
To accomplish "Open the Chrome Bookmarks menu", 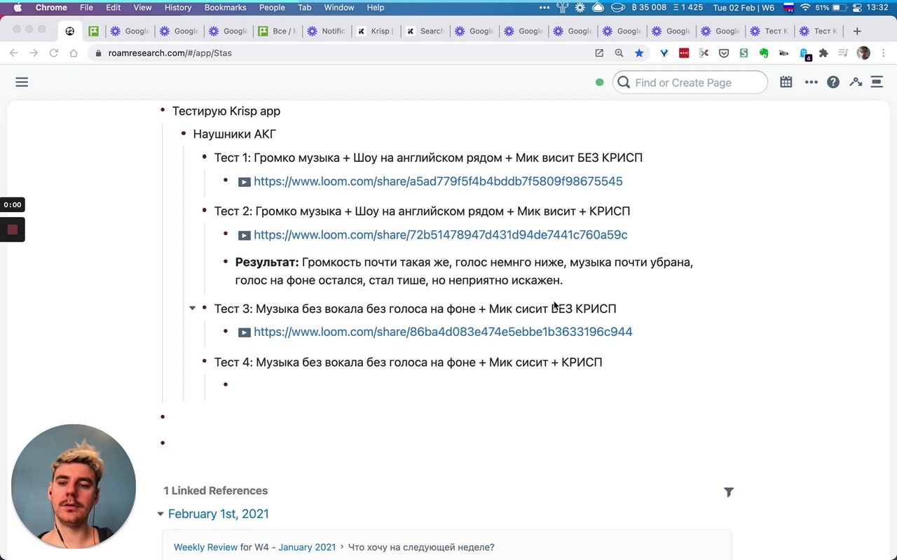I will [x=225, y=8].
